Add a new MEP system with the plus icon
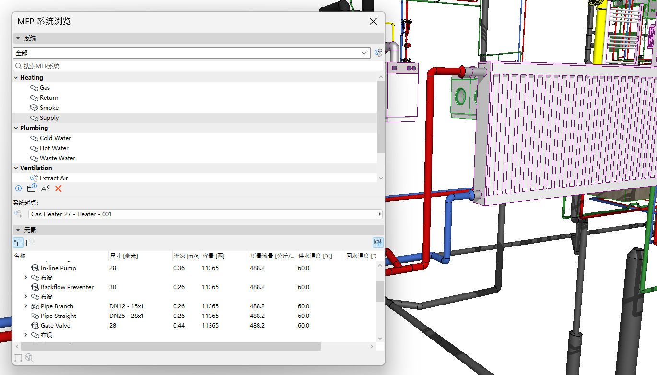 point(18,188)
